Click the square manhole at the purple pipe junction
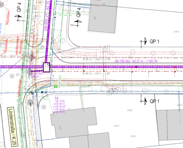The width and height of the screenshot is (183, 148). pyautogui.click(x=47, y=67)
